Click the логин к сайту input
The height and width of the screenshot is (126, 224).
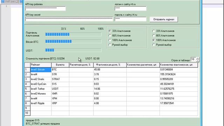[x=131, y=8]
